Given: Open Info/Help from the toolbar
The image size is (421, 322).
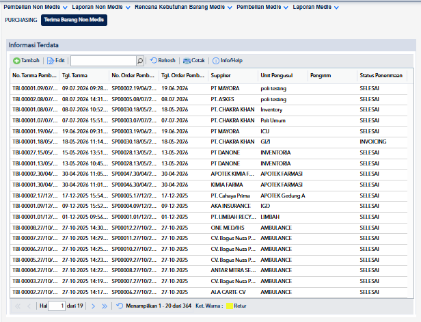Looking at the screenshot, I should tap(227, 61).
